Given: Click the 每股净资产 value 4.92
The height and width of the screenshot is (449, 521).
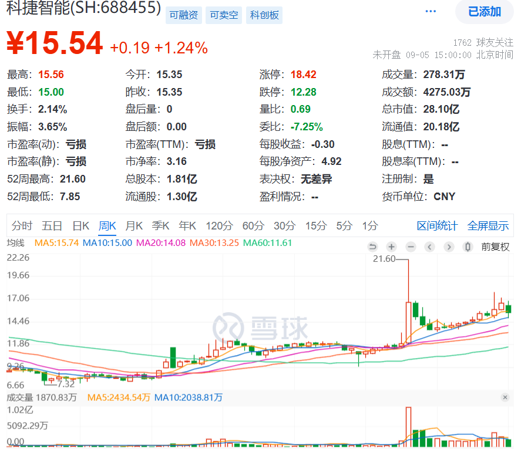Looking at the screenshot, I should [331, 161].
